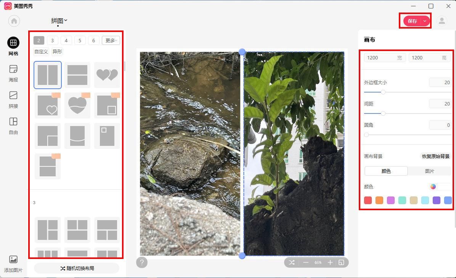
Task: Click the help question mark icon
Action: 141,263
